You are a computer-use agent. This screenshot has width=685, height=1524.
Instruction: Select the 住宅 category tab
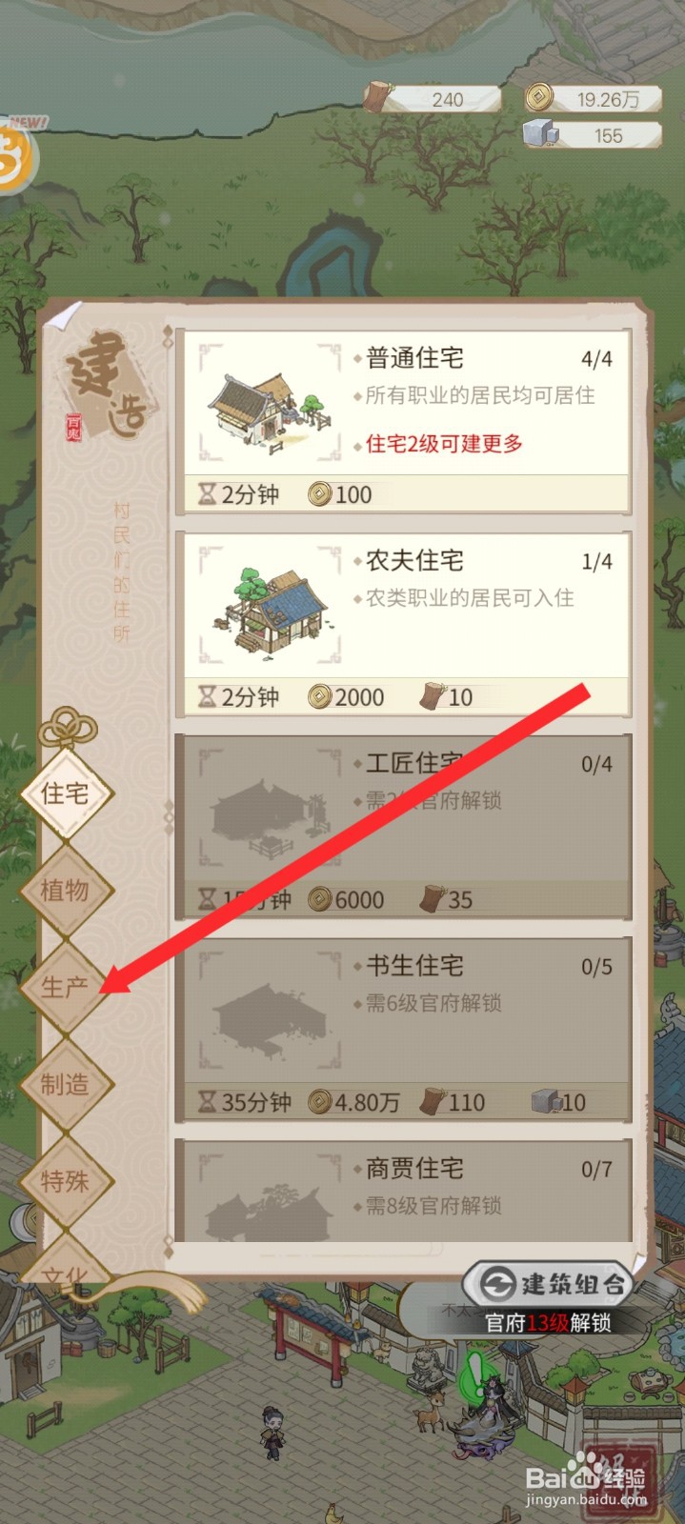click(65, 793)
